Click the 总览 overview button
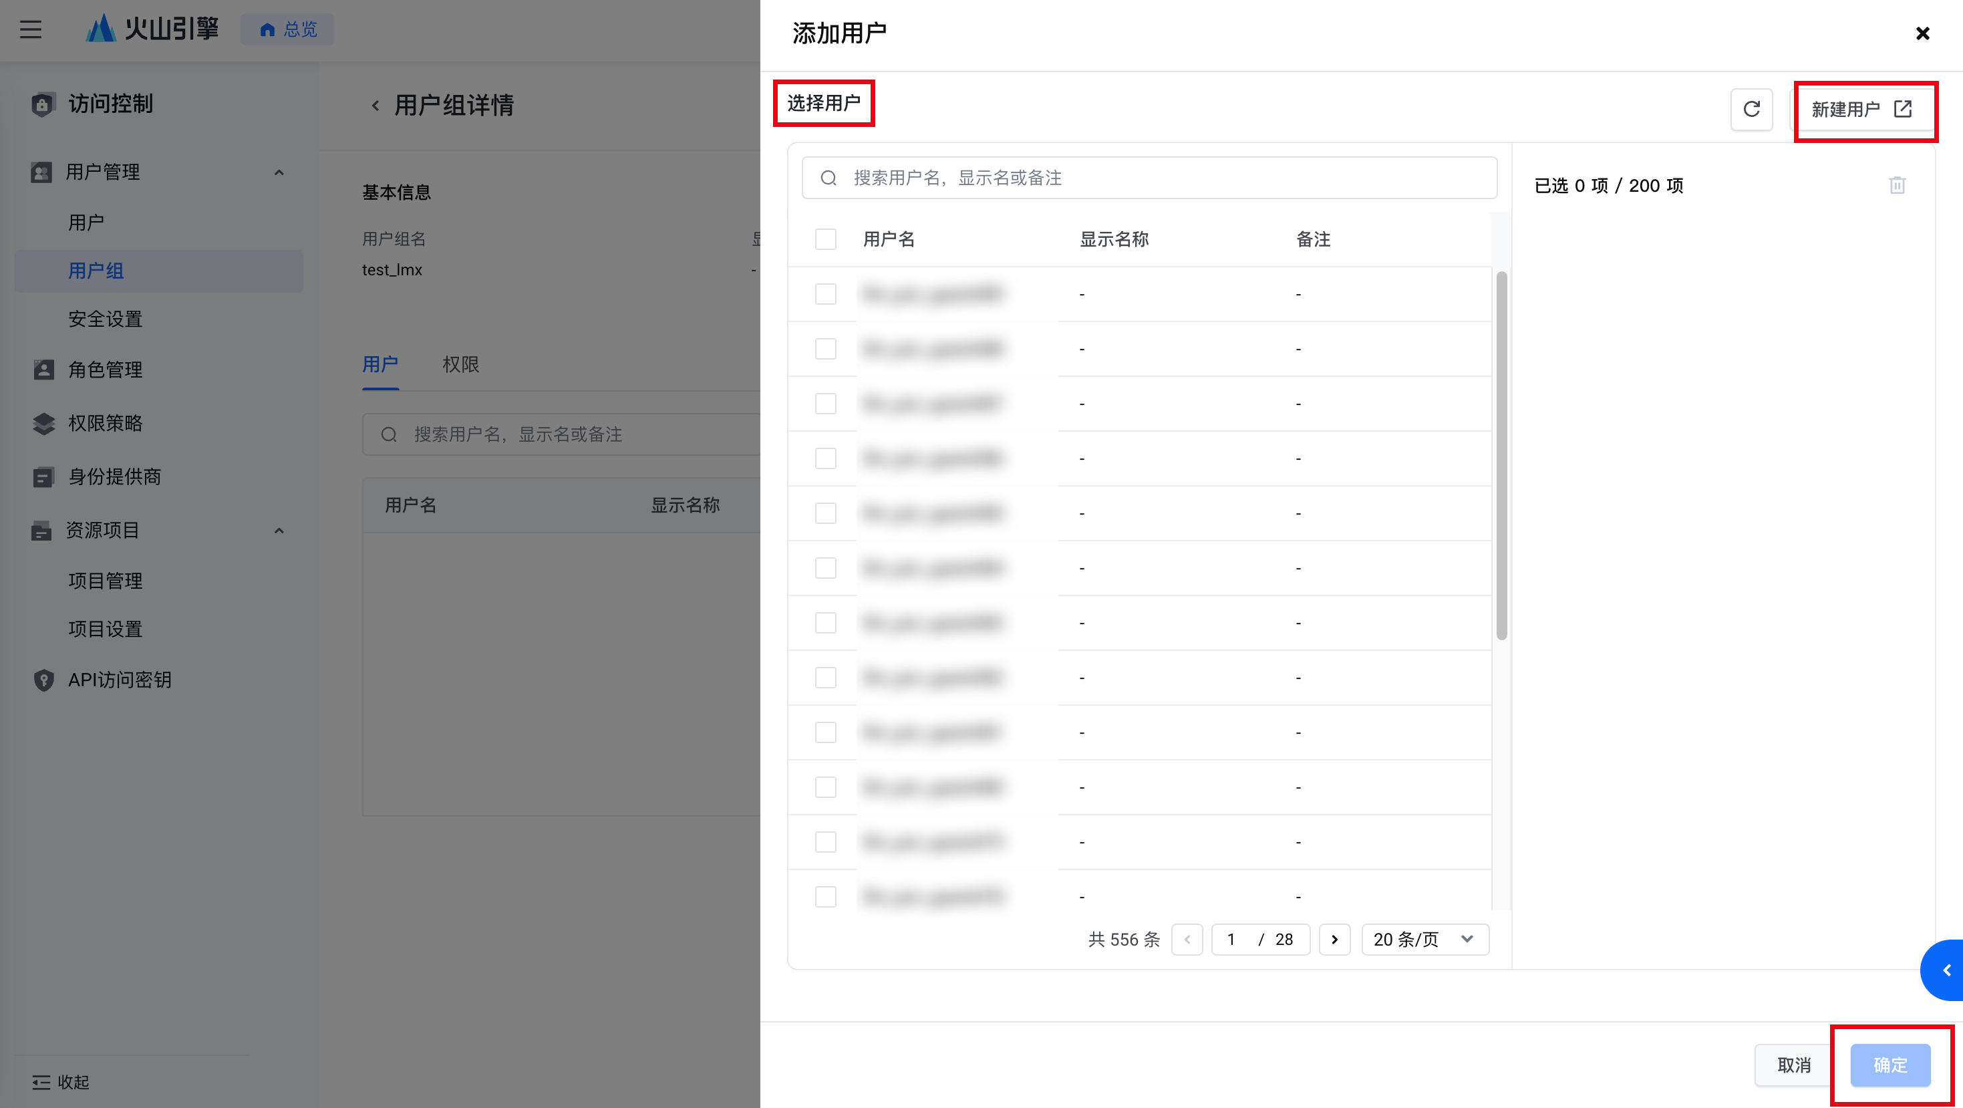 [x=287, y=29]
